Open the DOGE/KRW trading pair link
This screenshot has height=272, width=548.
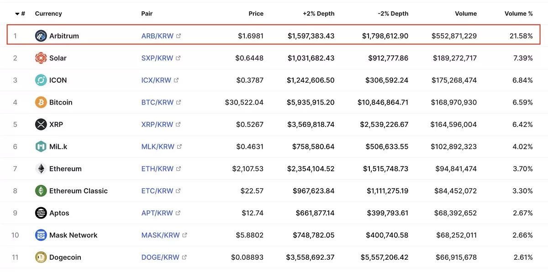[160, 257]
